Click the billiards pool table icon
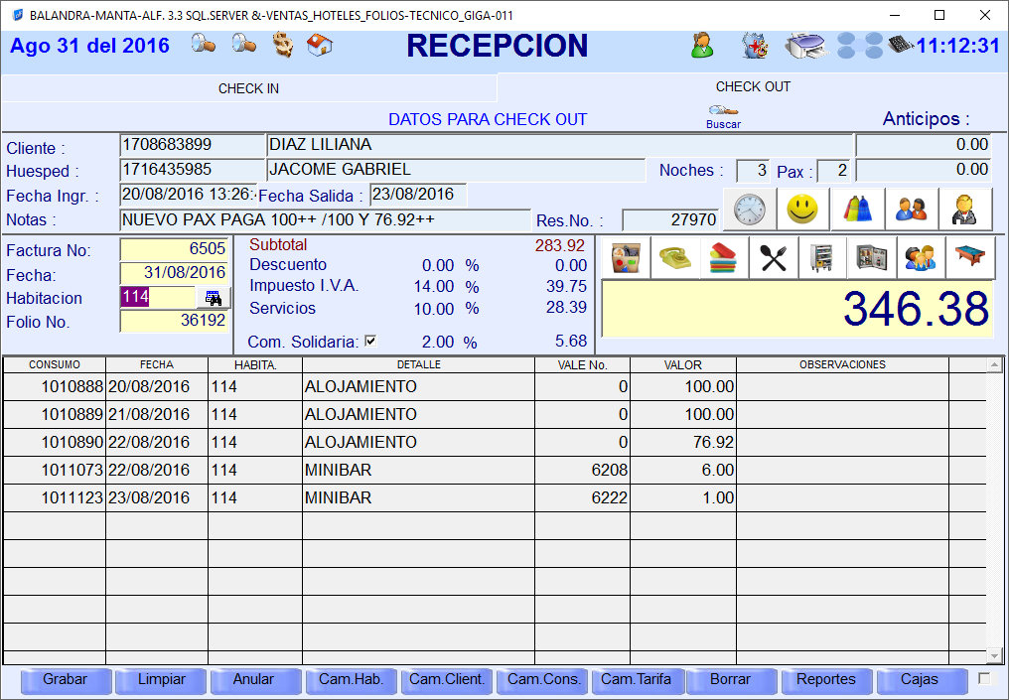This screenshot has height=700, width=1009. [968, 258]
